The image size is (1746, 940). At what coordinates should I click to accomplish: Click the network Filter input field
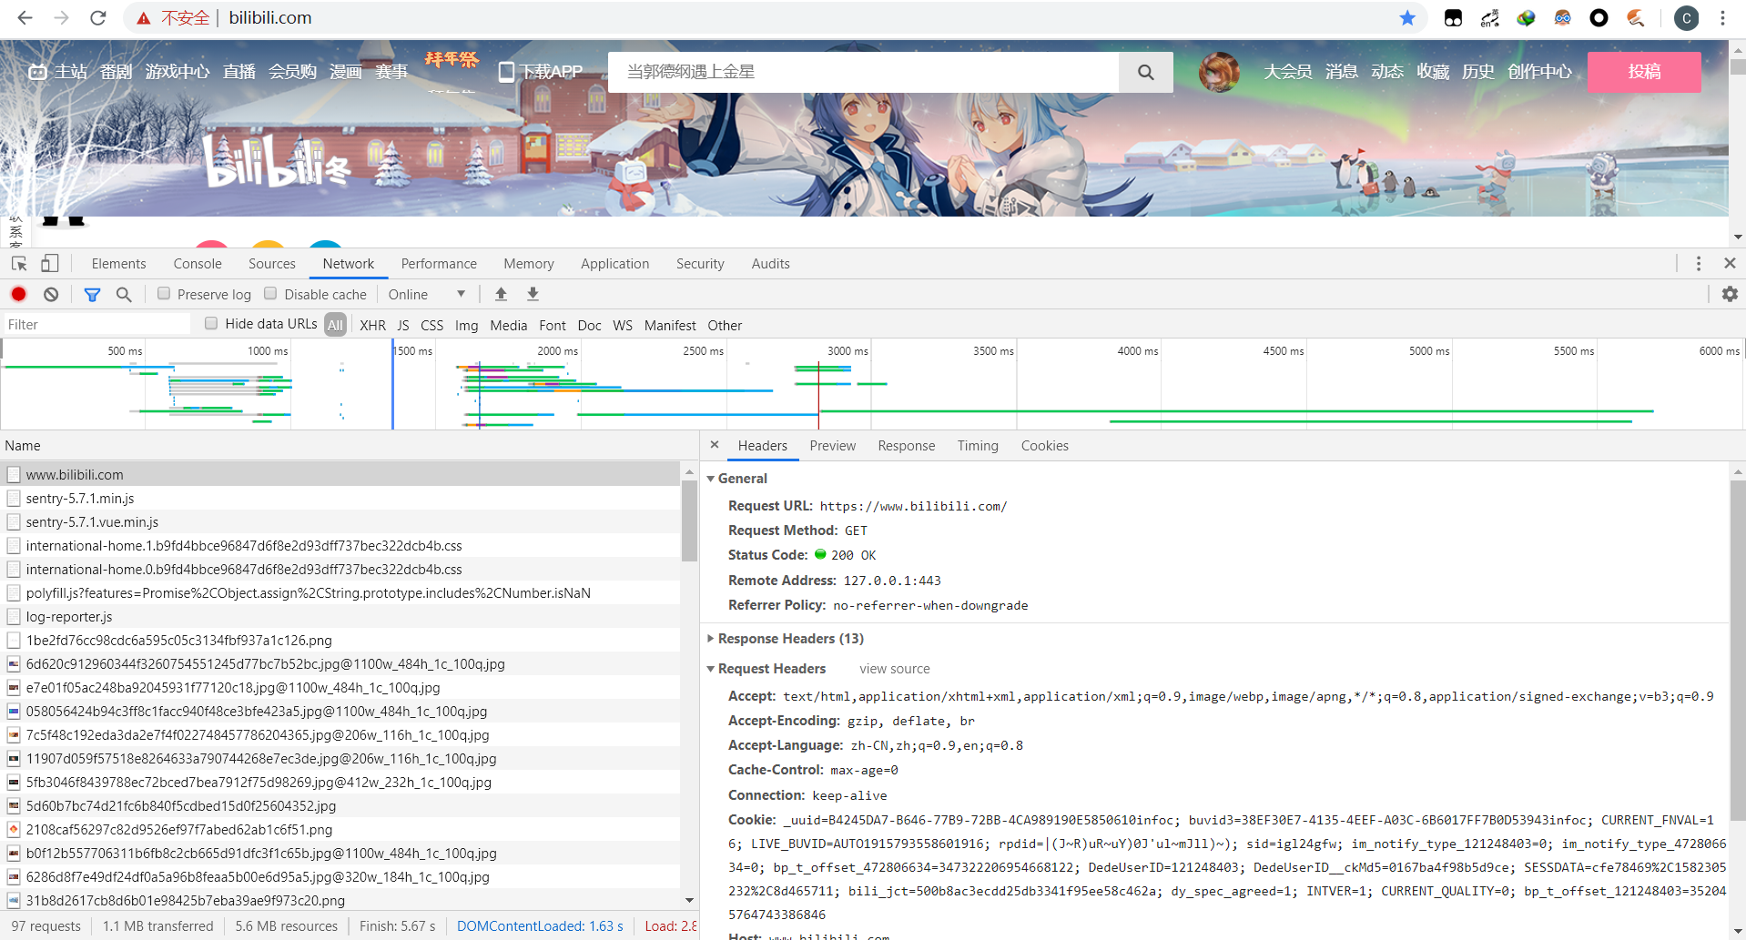[x=96, y=324]
